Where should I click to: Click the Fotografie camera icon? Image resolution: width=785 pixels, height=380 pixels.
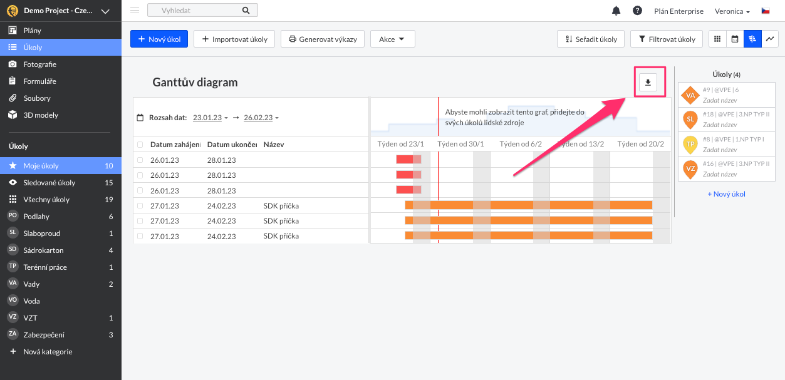pyautogui.click(x=12, y=64)
